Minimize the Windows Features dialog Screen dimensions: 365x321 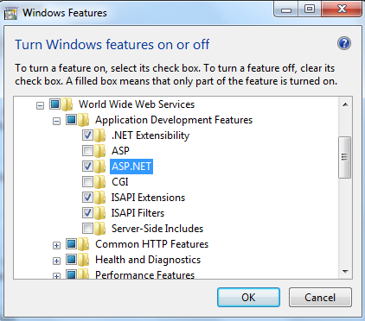(286, 9)
